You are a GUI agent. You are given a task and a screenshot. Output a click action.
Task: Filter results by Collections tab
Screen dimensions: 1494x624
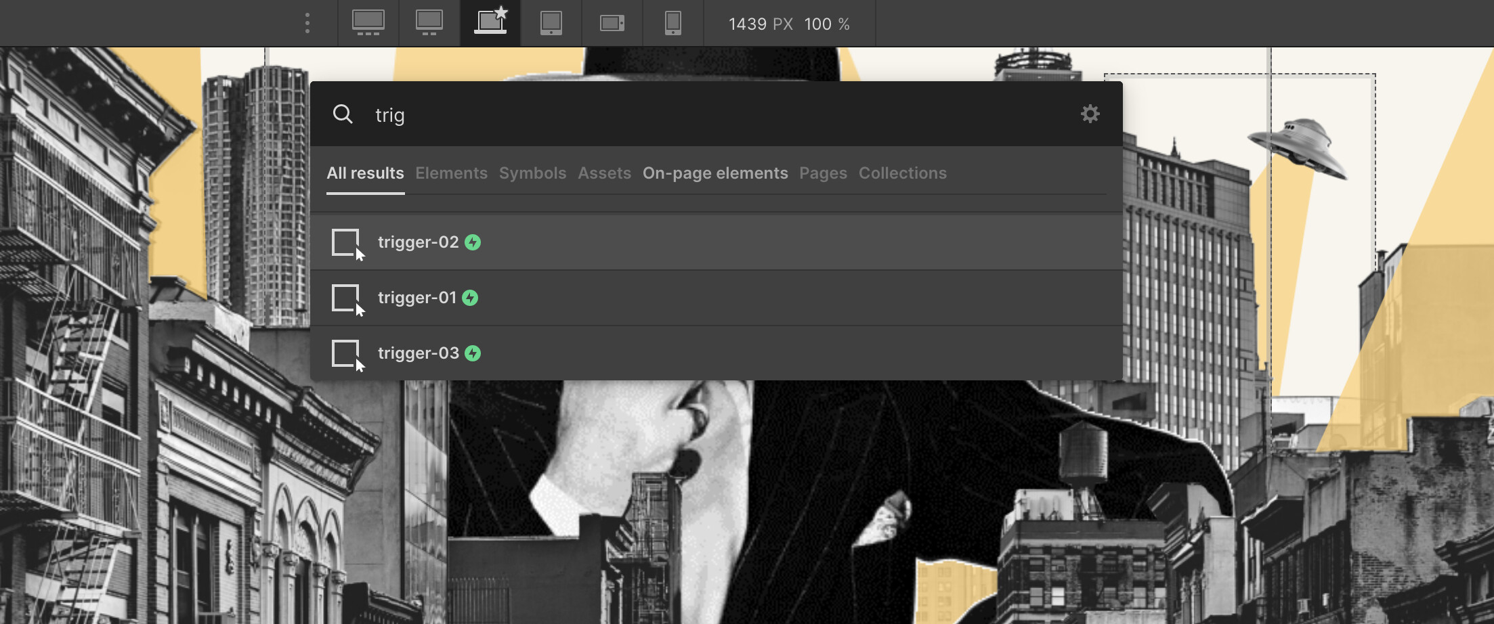click(x=903, y=173)
